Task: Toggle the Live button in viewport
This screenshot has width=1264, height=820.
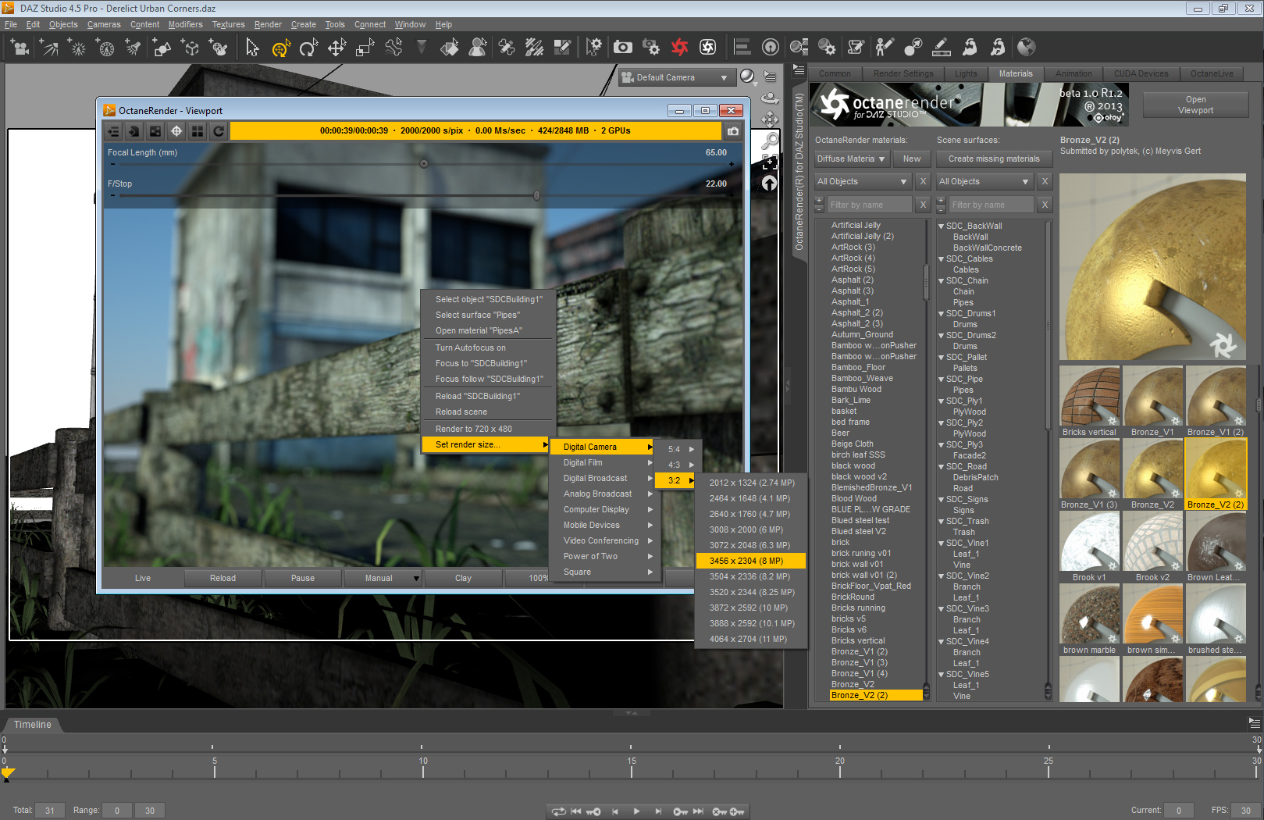Action: coord(143,579)
